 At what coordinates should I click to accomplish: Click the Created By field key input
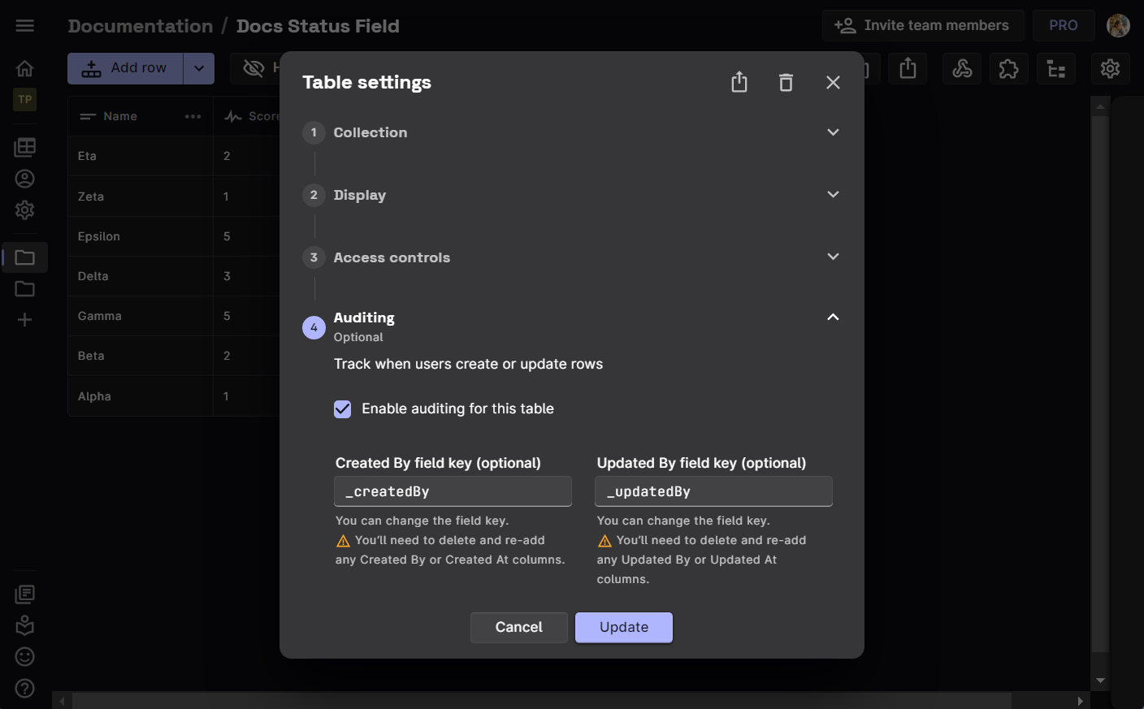coord(453,491)
